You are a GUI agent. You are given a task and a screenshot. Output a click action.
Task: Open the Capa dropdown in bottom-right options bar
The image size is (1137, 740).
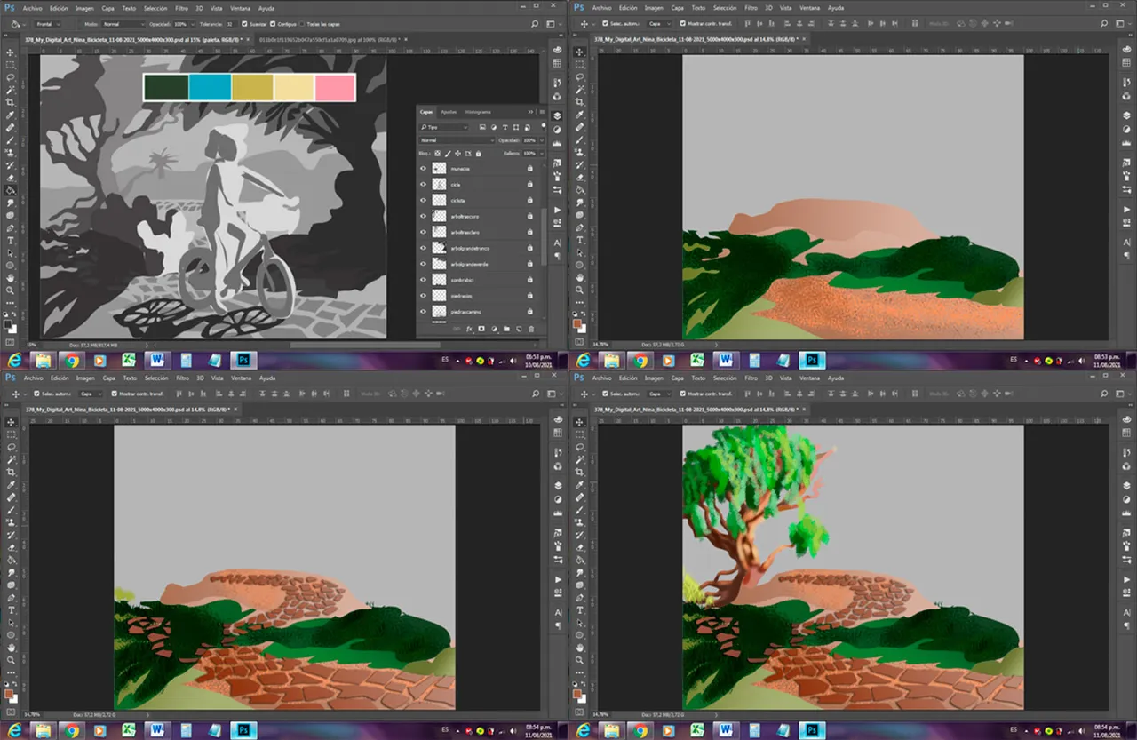point(661,394)
